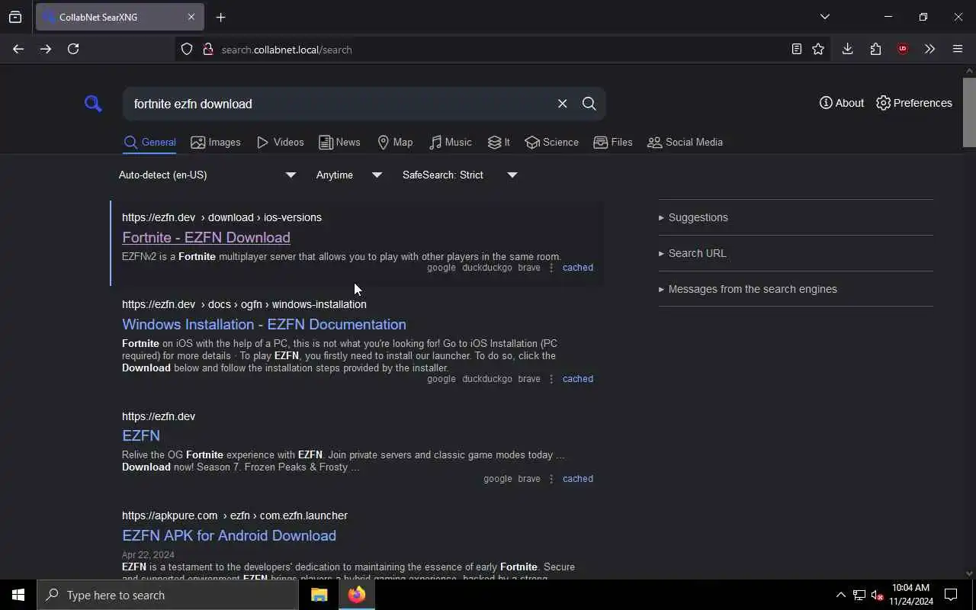Bookmark this page with the star

[x=818, y=49]
